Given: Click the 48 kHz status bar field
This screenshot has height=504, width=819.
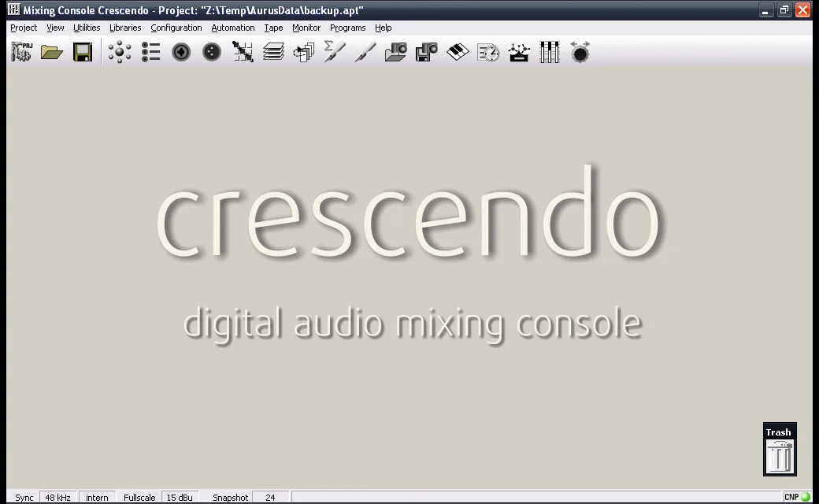Looking at the screenshot, I should 58,498.
